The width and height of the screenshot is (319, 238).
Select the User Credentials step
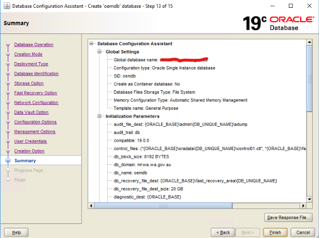30,141
